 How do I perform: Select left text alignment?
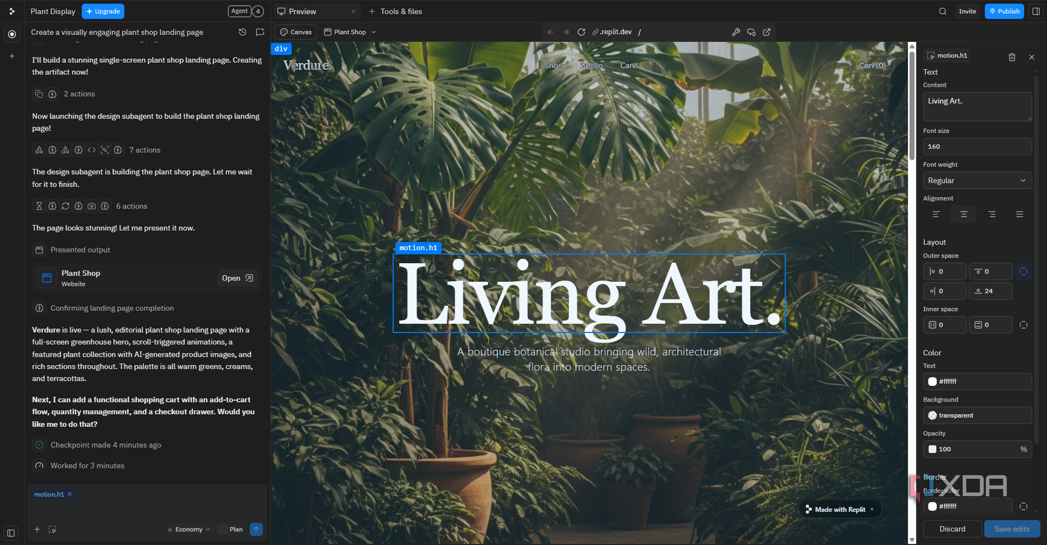point(936,214)
